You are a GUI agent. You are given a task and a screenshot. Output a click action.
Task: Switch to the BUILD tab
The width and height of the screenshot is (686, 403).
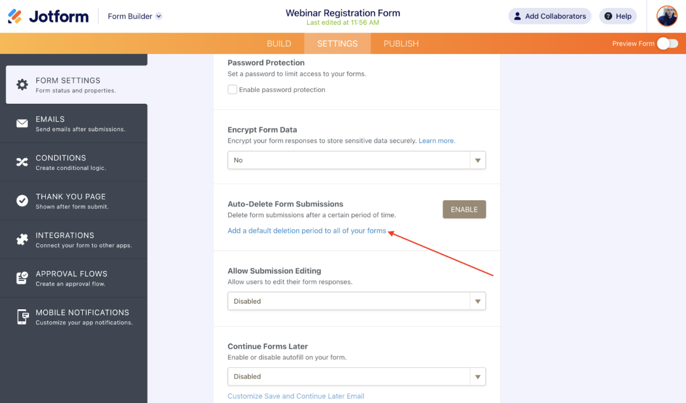(x=279, y=44)
